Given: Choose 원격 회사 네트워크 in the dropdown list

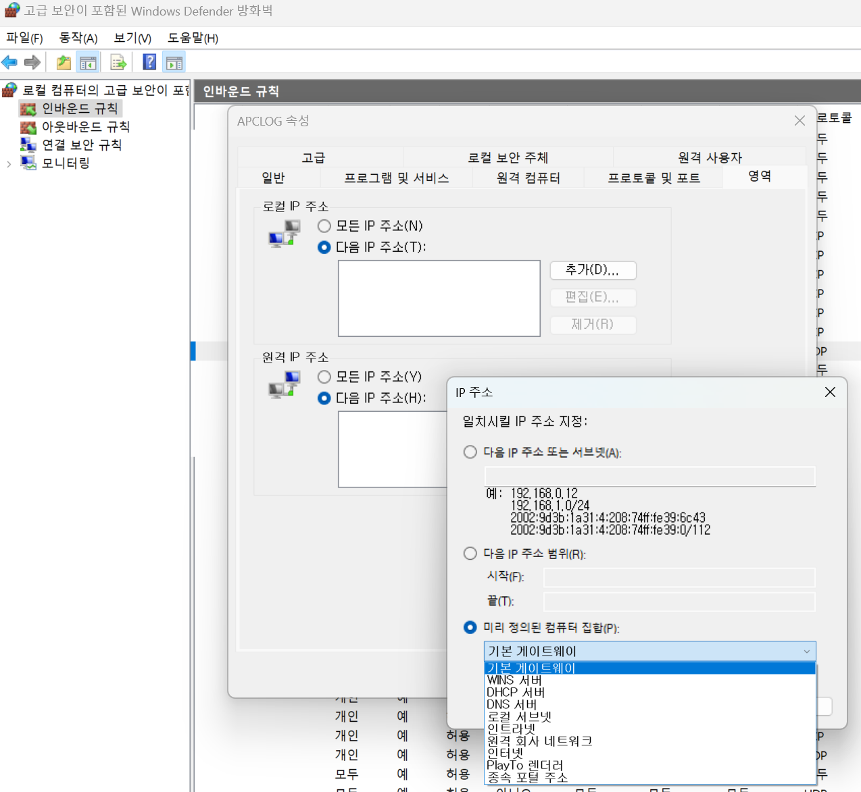Looking at the screenshot, I should click(650, 741).
